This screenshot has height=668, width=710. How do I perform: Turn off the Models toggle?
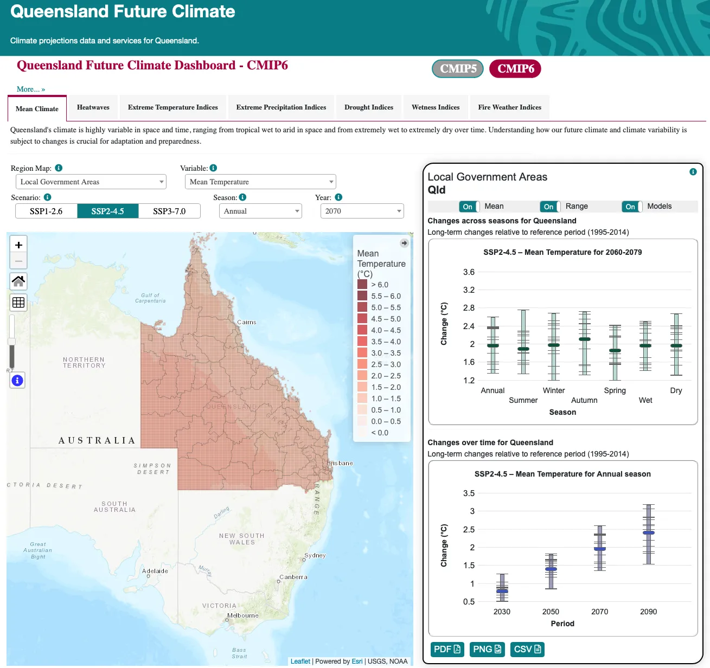tap(631, 207)
